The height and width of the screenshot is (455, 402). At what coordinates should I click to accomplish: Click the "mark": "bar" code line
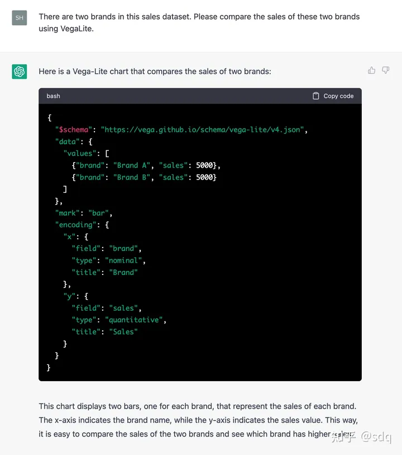tap(84, 213)
